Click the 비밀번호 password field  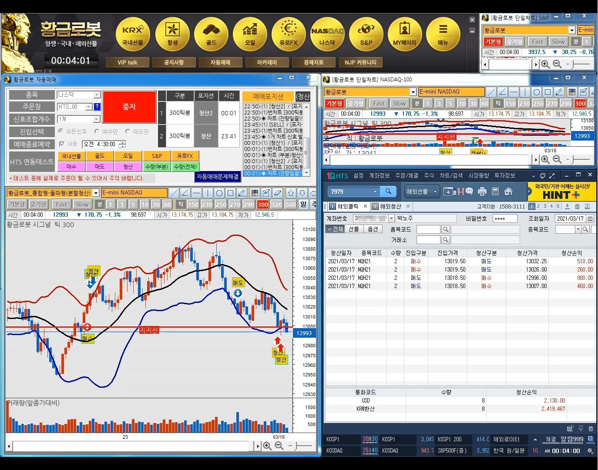coord(505,218)
